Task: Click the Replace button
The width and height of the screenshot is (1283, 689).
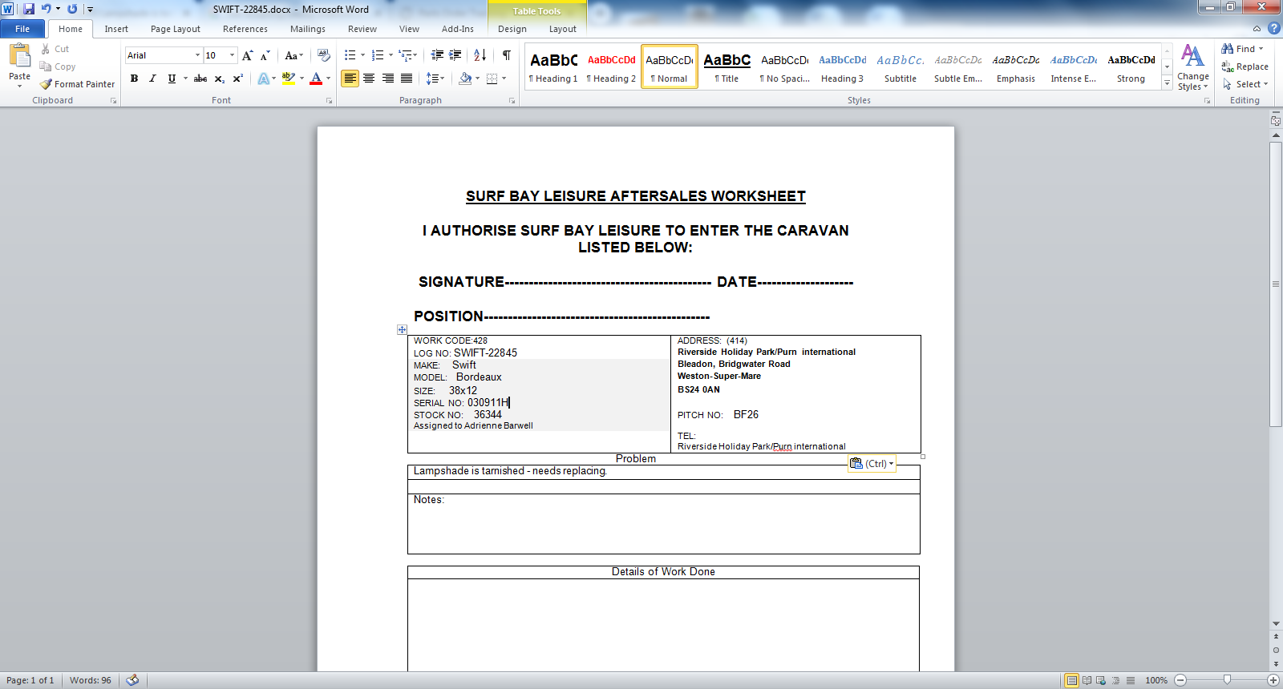Action: click(1245, 66)
